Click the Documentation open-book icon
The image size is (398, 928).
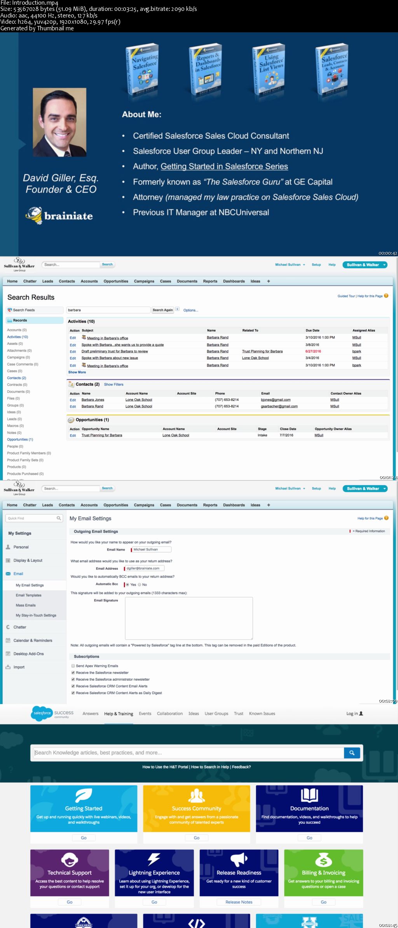[309, 795]
